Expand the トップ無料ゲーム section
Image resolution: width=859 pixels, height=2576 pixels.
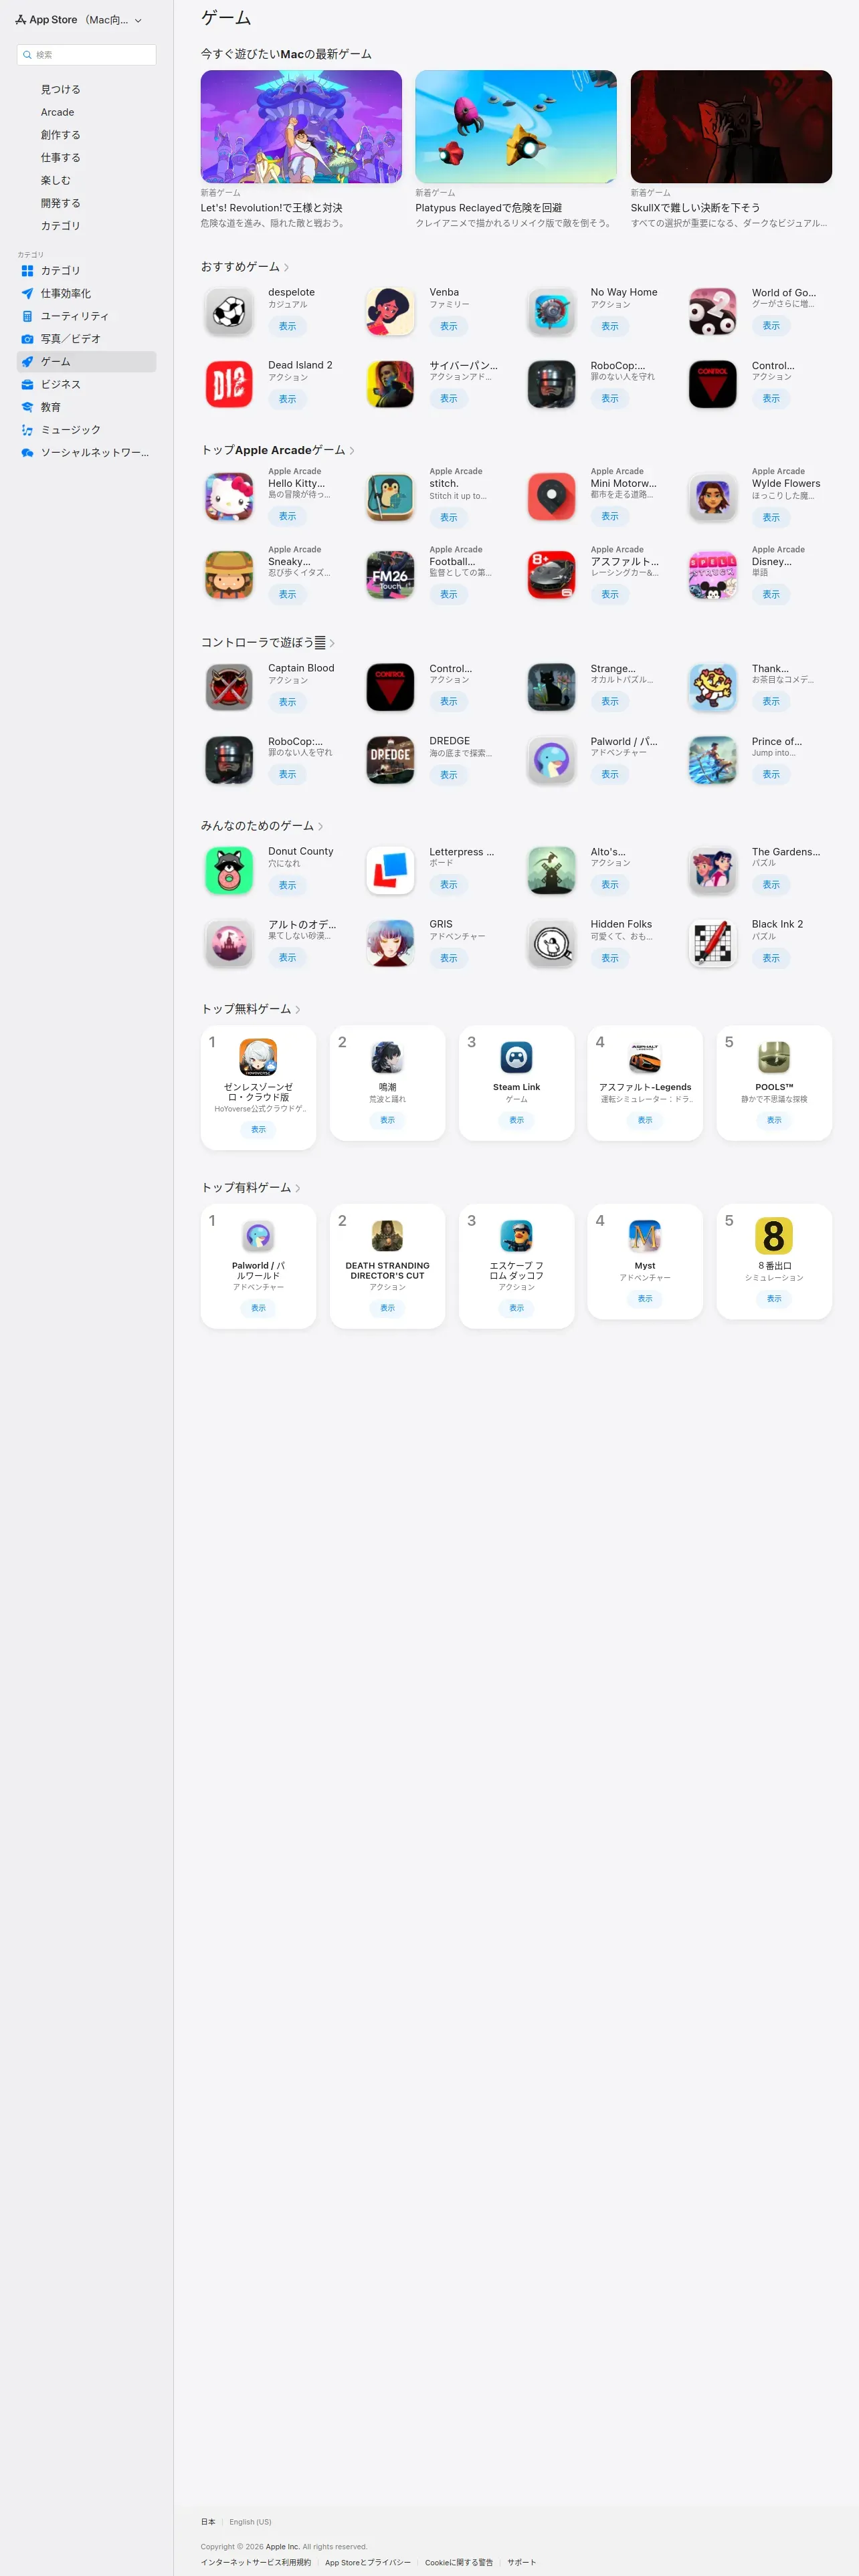[298, 1010]
